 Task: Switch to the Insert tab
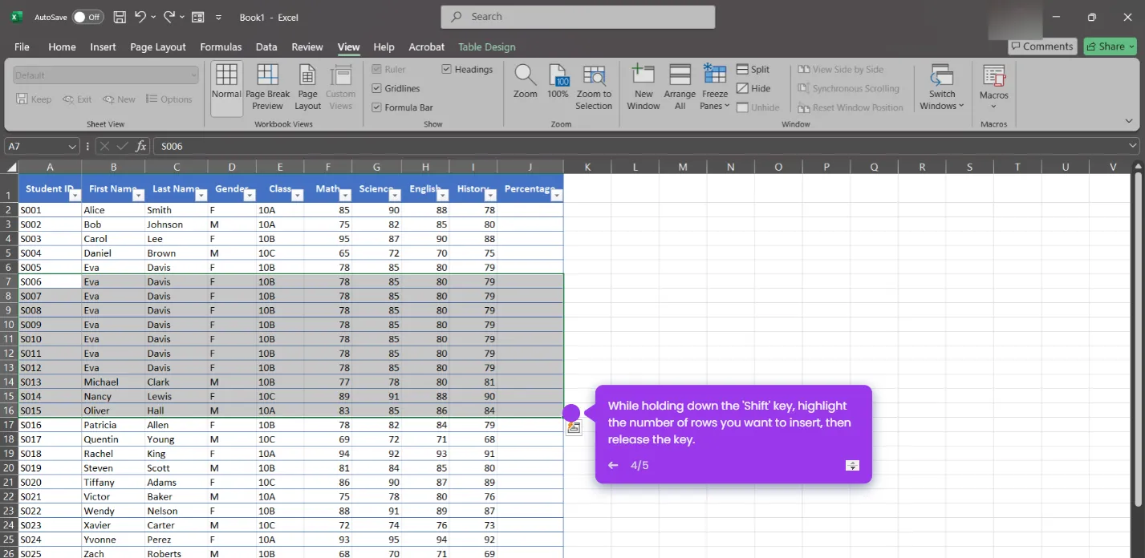103,46
